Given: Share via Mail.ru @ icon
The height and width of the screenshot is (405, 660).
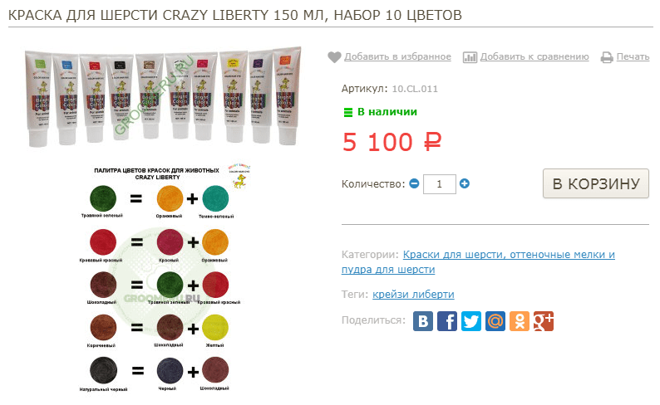Looking at the screenshot, I should 495,321.
